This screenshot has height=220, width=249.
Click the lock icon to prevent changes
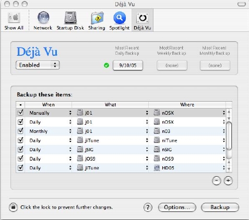(13, 207)
